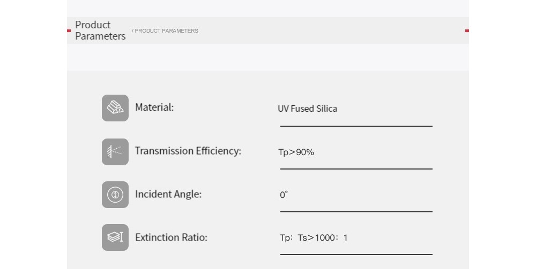The width and height of the screenshot is (536, 269).
Task: Click the red marker at right header edge
Action: (467, 30)
